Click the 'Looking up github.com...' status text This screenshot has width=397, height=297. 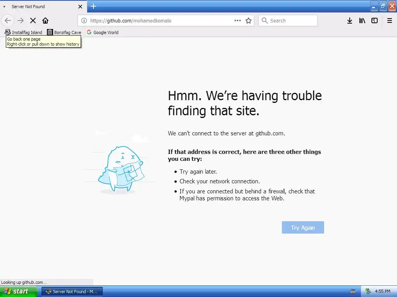click(x=24, y=282)
